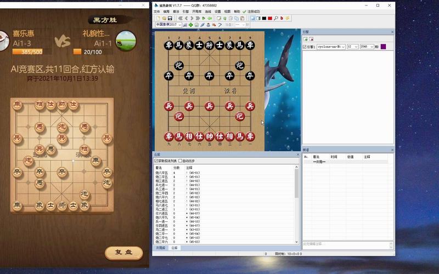Jump to last move with double-right arrow

[198, 18]
